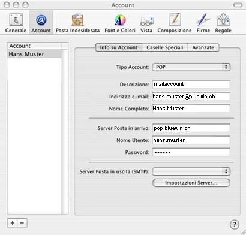Open Font e Colori preferences

click(120, 23)
